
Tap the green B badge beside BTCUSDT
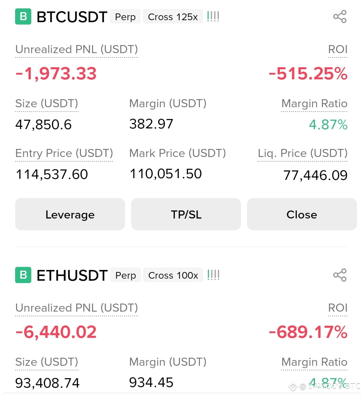(x=23, y=16)
